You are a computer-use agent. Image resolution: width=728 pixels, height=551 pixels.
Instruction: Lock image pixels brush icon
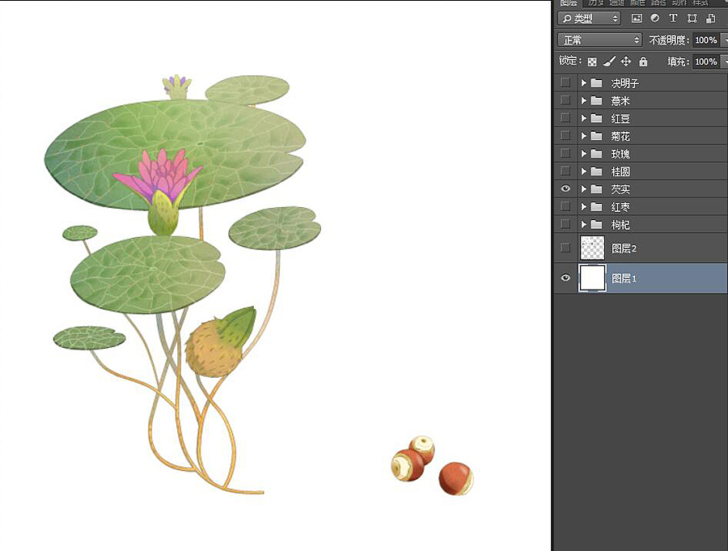(609, 61)
